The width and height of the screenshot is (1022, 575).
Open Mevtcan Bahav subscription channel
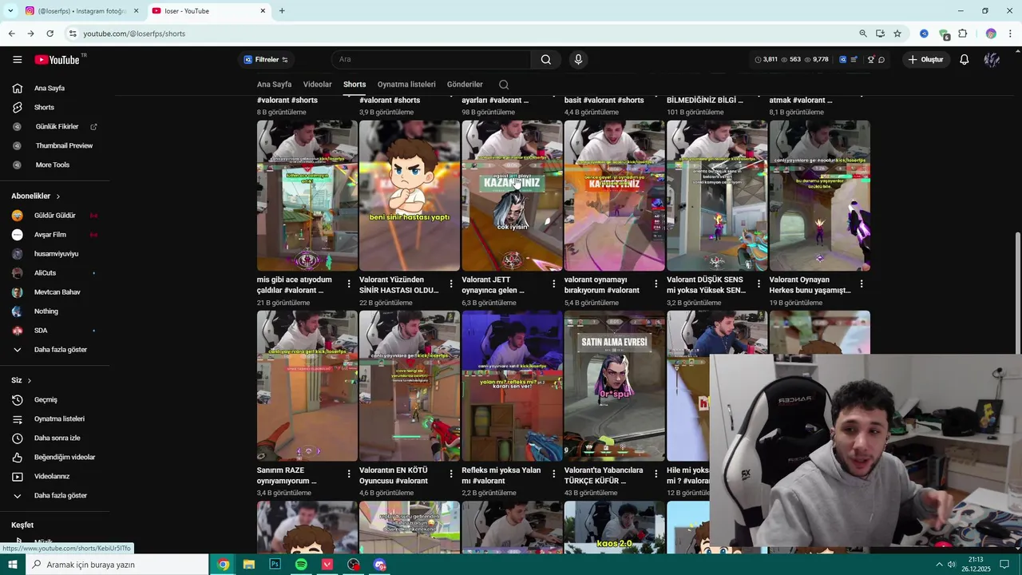[x=57, y=292]
